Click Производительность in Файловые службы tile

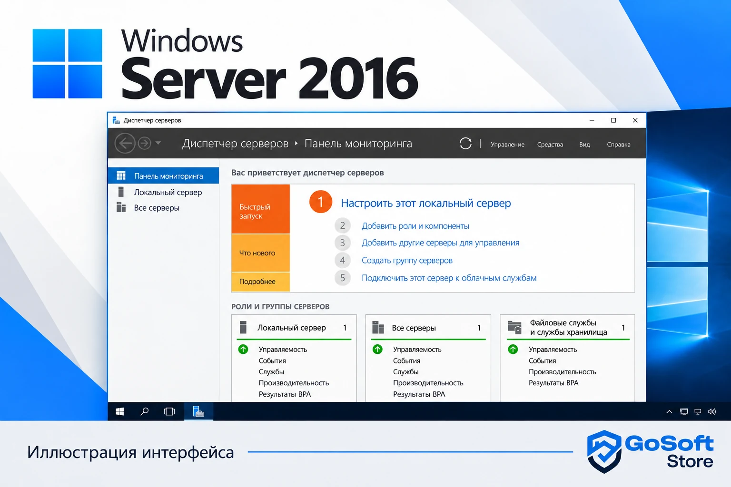click(562, 372)
